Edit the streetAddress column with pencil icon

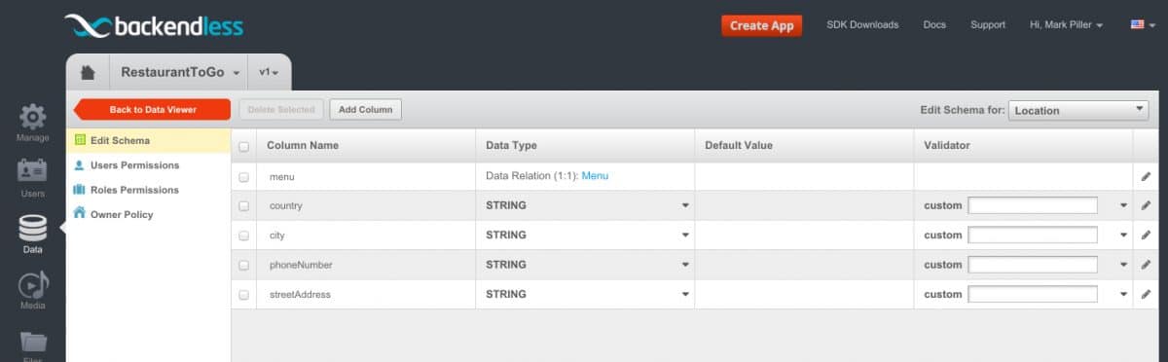[1146, 294]
